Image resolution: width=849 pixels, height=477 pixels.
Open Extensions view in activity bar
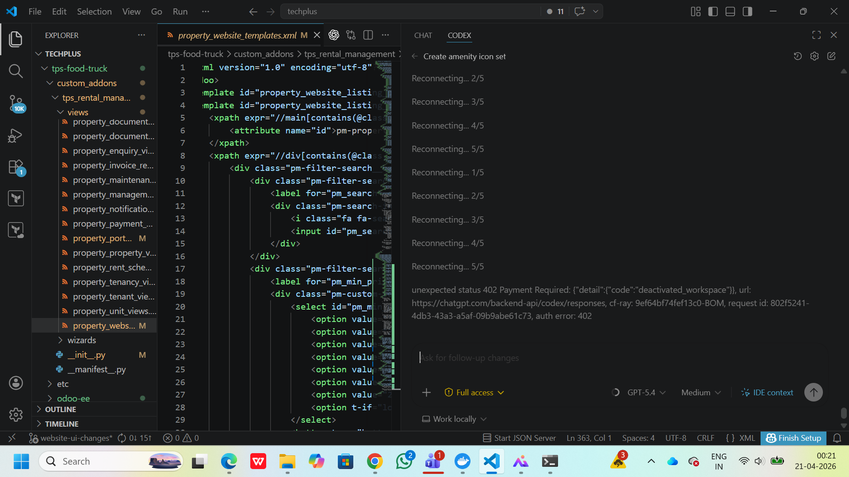[16, 167]
